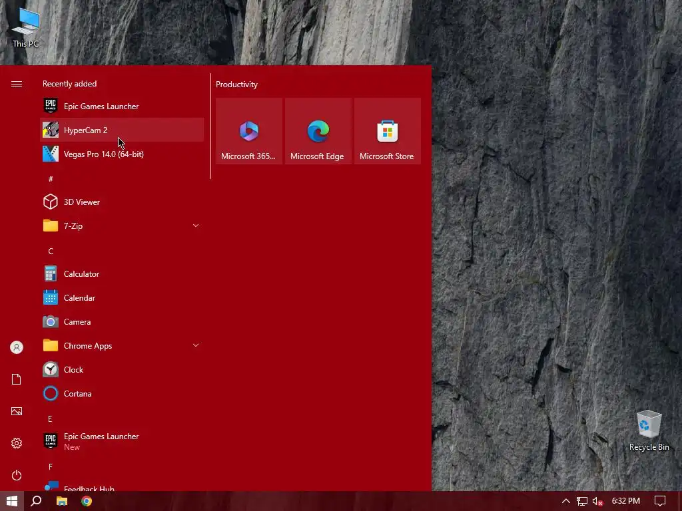The width and height of the screenshot is (682, 511).
Task: Open the Power options button
Action: click(17, 475)
